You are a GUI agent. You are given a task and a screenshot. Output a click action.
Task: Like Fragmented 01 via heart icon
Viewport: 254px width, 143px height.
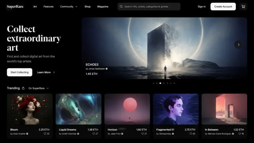point(191,134)
